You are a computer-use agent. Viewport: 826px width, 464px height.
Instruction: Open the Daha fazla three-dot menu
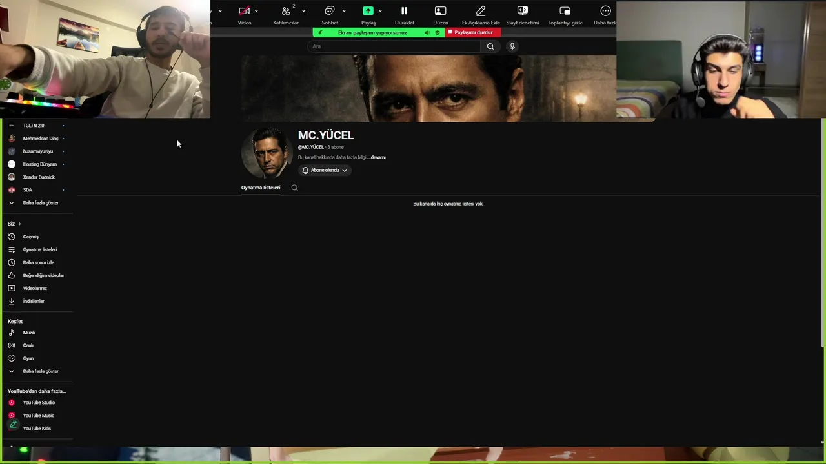(605, 11)
